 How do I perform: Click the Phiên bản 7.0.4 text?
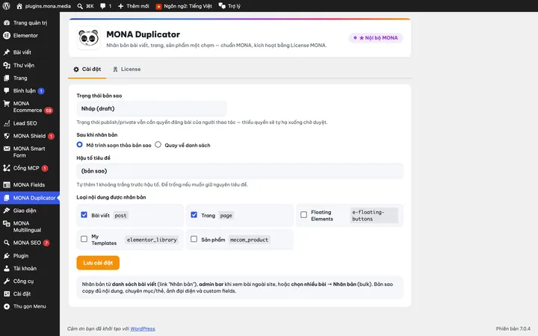513,329
